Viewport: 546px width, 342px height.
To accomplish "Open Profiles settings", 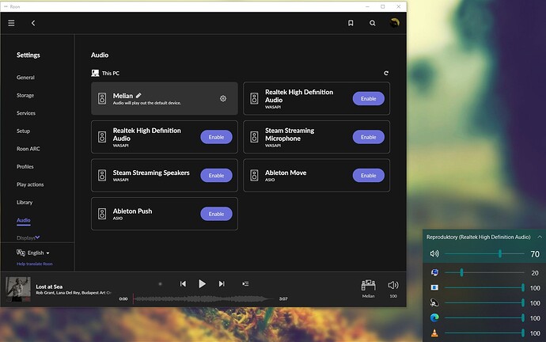I will point(25,166).
